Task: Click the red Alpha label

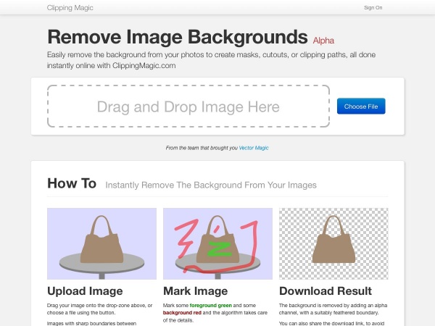Action: (323, 41)
